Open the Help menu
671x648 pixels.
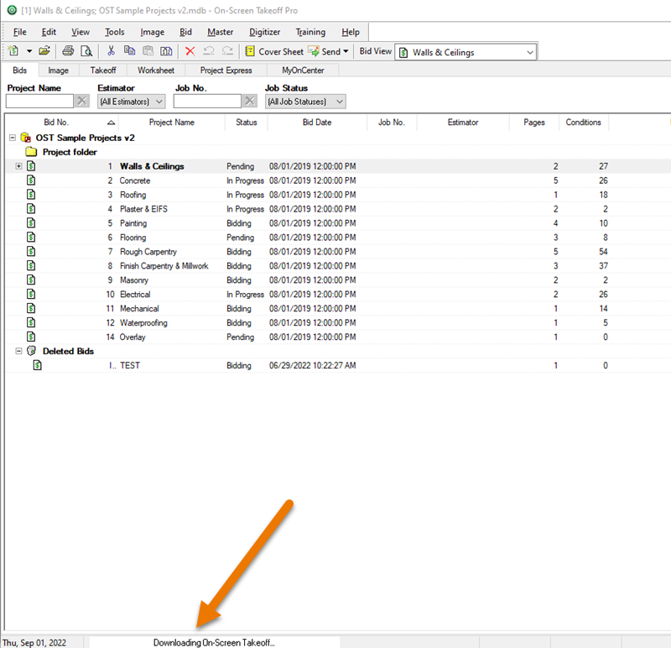(x=351, y=32)
